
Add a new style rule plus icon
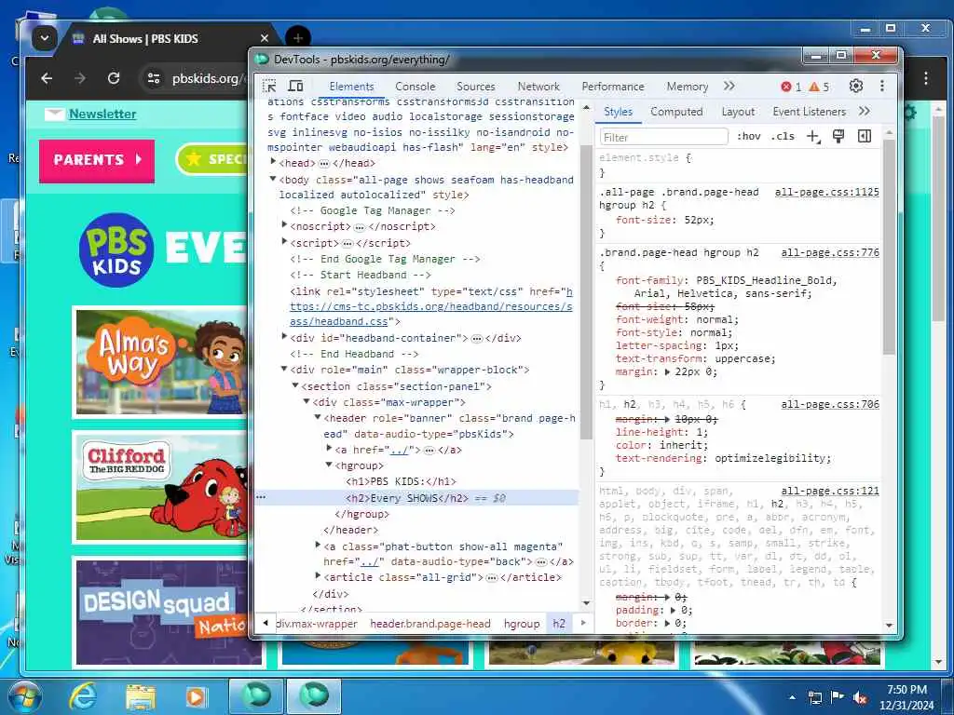coord(813,136)
